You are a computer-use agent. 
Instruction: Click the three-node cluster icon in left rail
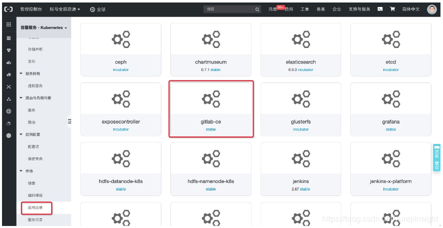[9, 99]
